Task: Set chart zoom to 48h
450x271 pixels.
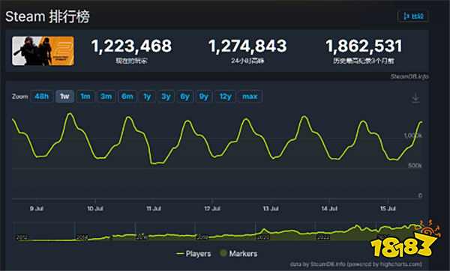Action: point(41,97)
